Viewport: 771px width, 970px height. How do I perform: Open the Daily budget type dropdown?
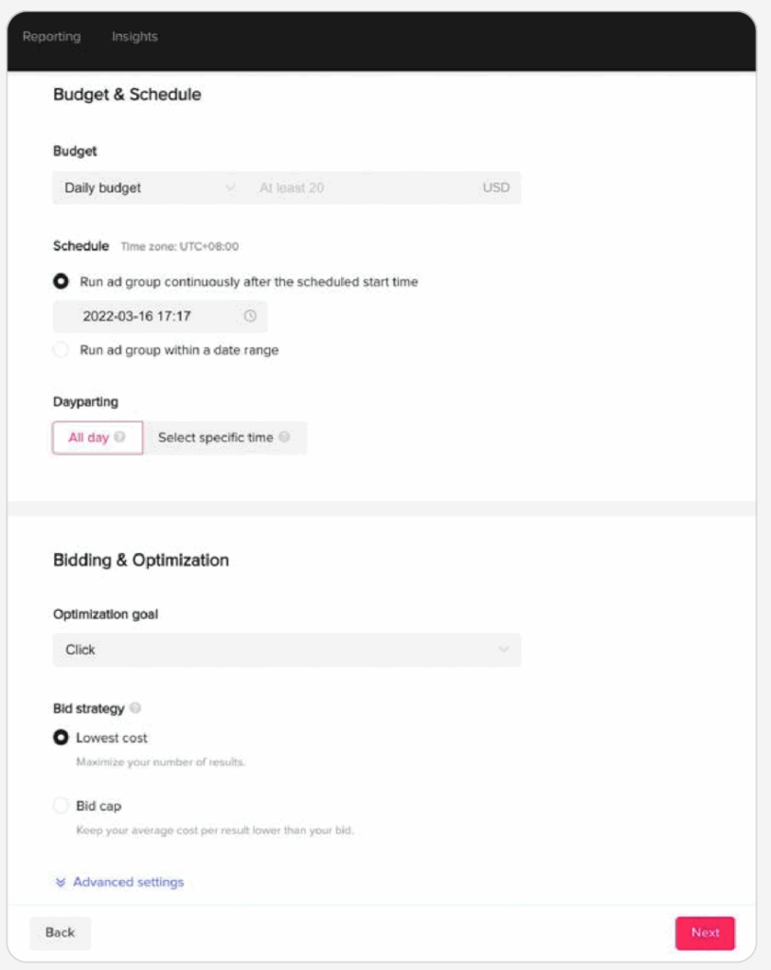[148, 188]
